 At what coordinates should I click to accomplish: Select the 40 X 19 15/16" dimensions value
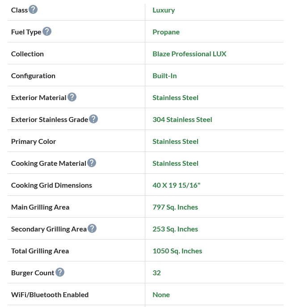point(176,185)
